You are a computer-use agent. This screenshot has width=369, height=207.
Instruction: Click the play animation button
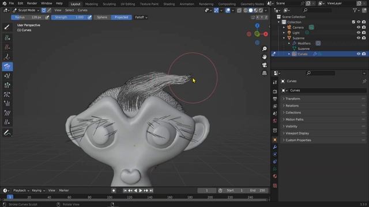141,190
